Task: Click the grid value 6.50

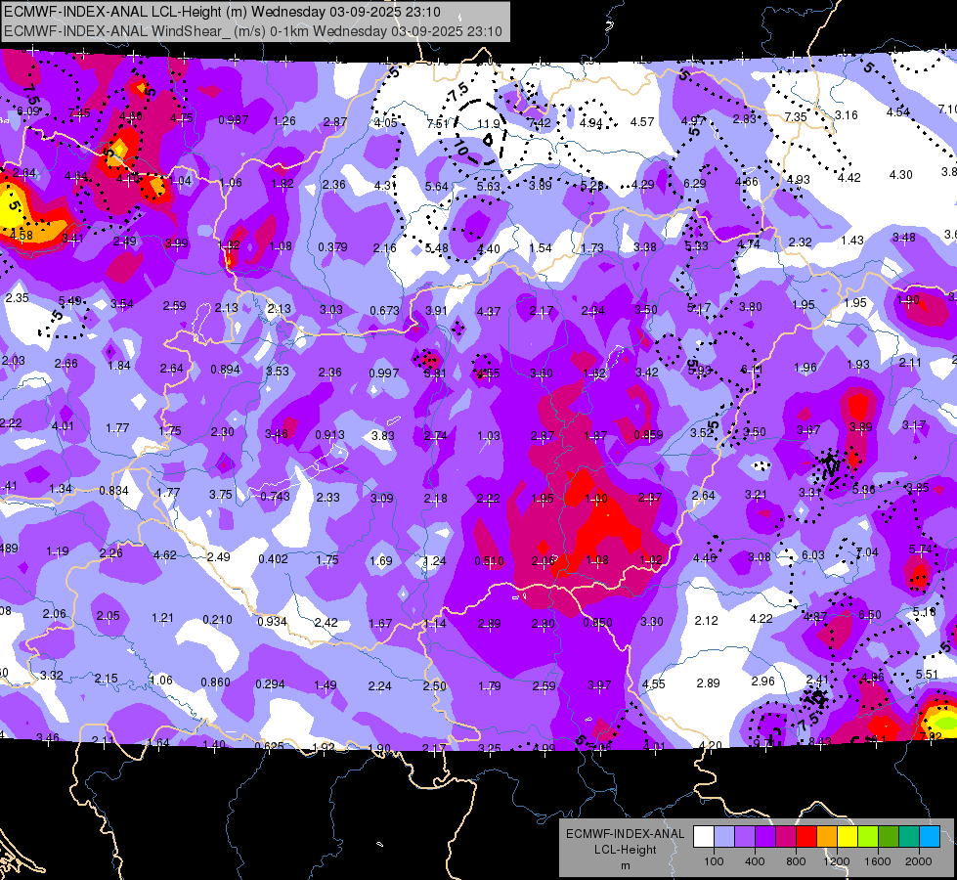Action: (870, 614)
